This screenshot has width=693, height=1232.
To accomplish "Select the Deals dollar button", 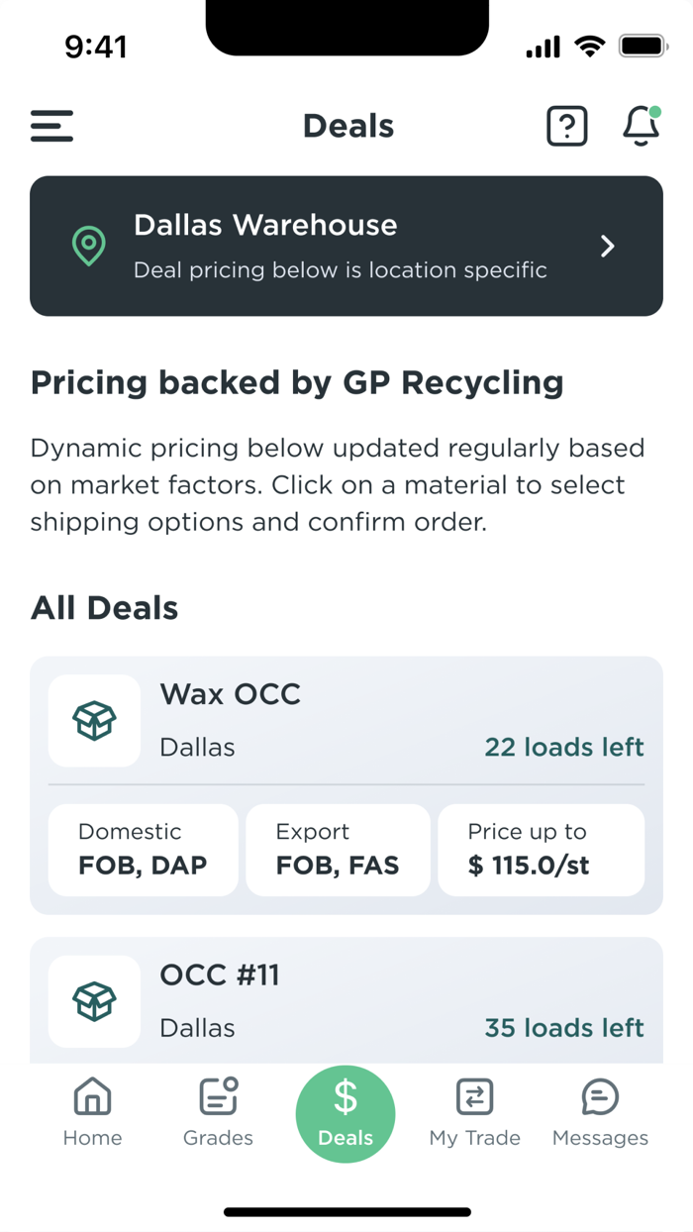I will point(346,1113).
